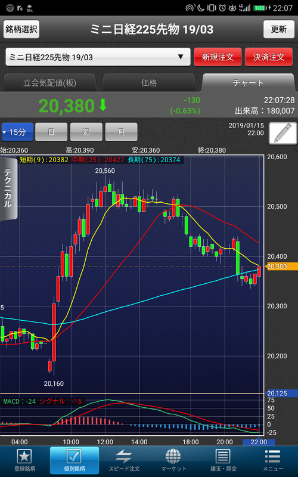
Task: Tap the alarm clock status icon
Action: point(222,8)
